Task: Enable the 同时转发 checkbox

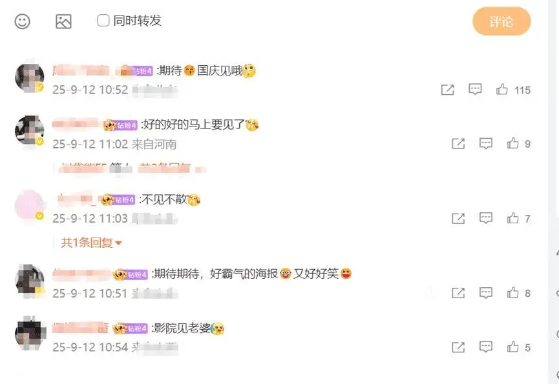Action: (x=103, y=20)
